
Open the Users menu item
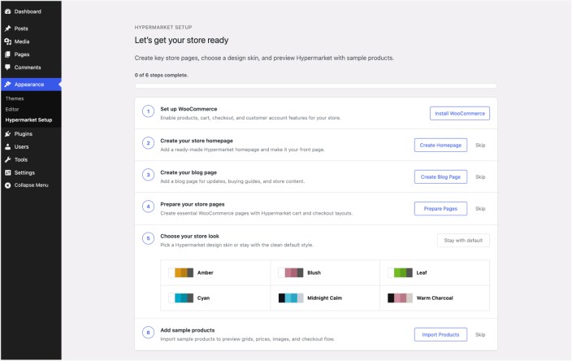(x=31, y=146)
